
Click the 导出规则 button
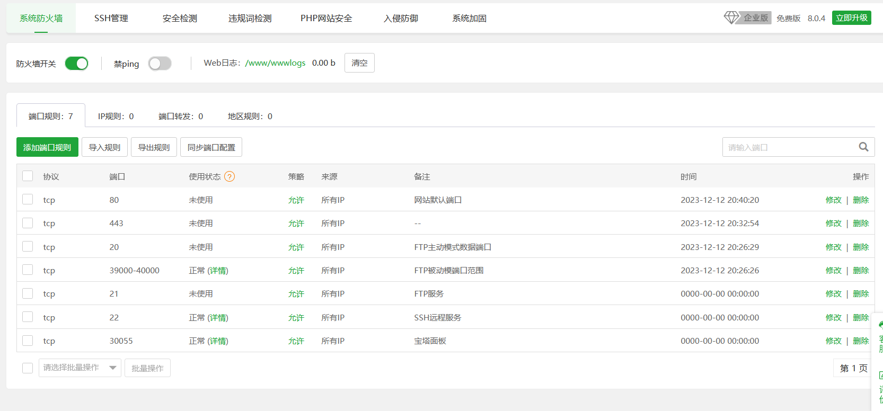click(154, 147)
